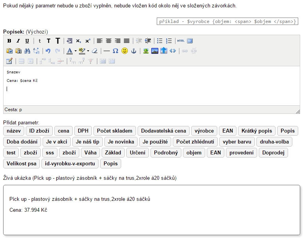Screen dimensions: 308x241
Task: Open the HTML source editor
Action: [181, 41]
